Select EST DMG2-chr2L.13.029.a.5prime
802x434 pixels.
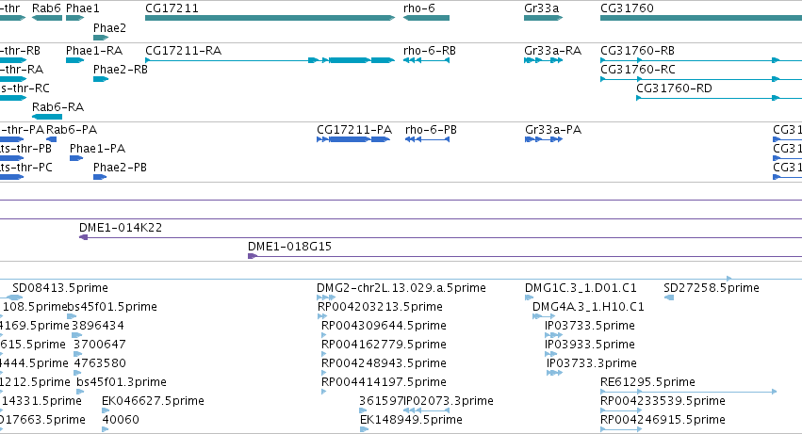click(x=326, y=297)
